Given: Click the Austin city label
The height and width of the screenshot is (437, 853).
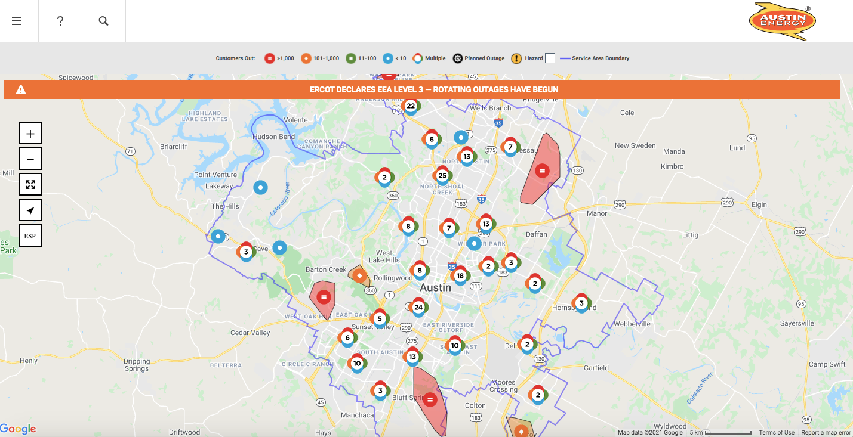Looking at the screenshot, I should click(436, 287).
